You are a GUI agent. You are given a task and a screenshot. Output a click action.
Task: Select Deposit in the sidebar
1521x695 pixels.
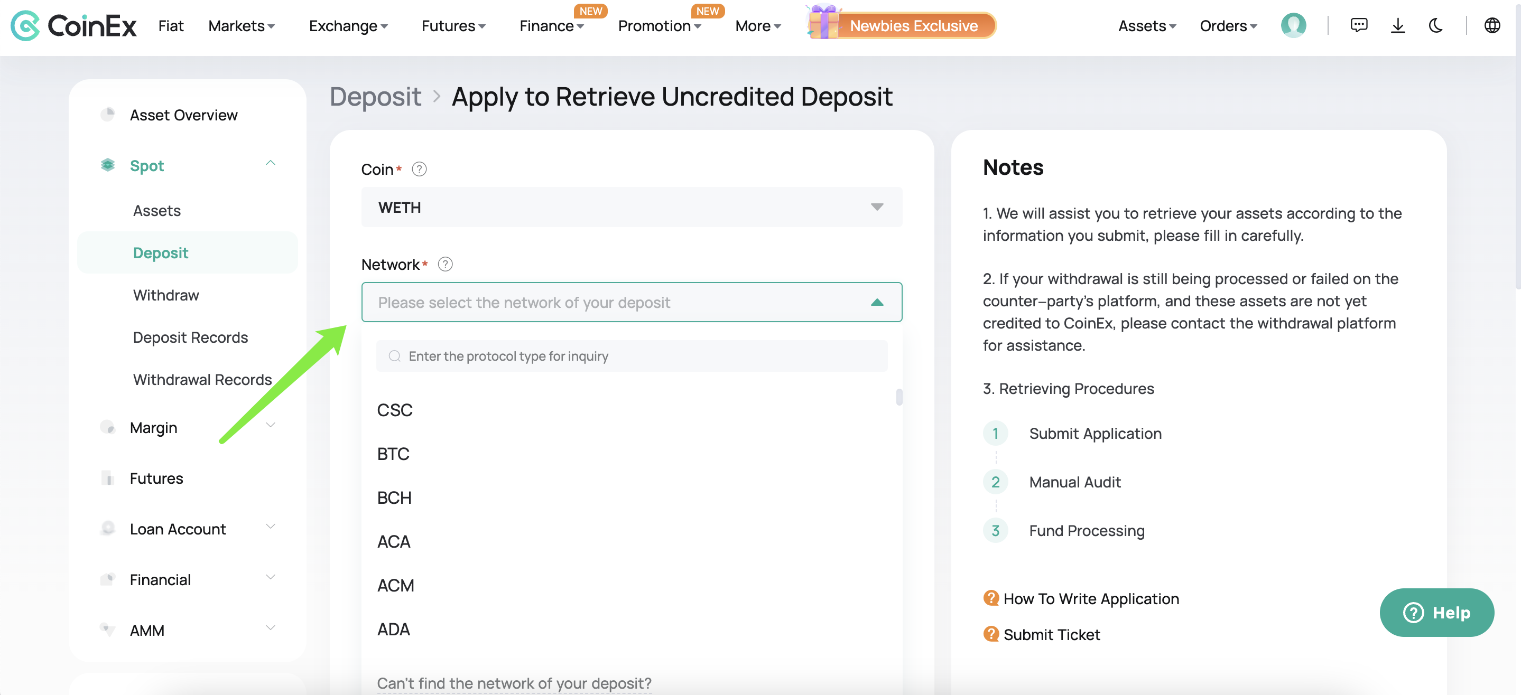(187, 252)
